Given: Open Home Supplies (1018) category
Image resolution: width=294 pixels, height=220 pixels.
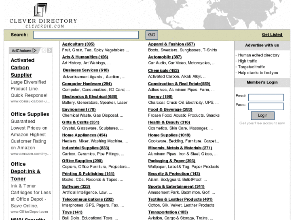Looking at the screenshot, I should tap(169, 135).
